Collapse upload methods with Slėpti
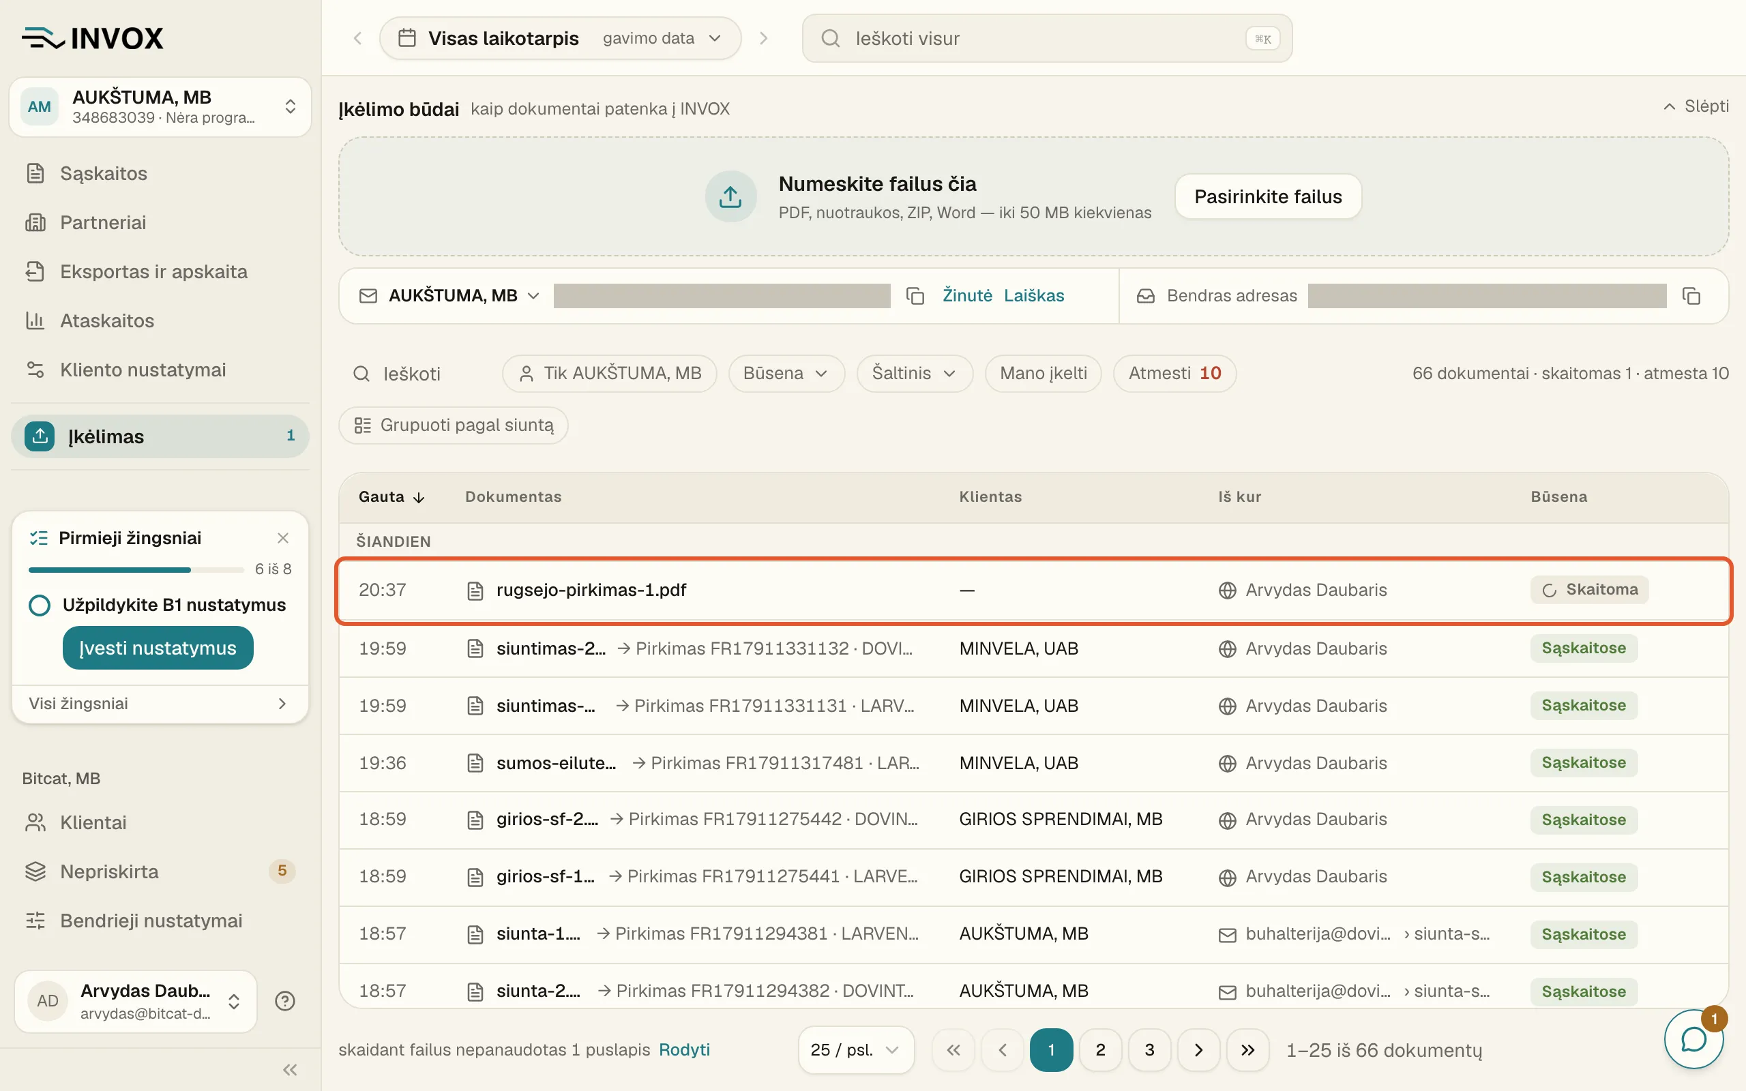1746x1091 pixels. (1696, 106)
